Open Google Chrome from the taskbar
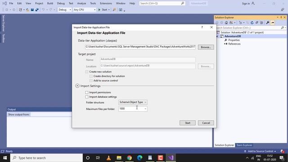The width and height of the screenshot is (288, 162). [129, 158]
